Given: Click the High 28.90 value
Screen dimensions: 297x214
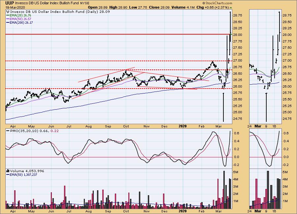Looking at the screenshot, I should point(118,7).
